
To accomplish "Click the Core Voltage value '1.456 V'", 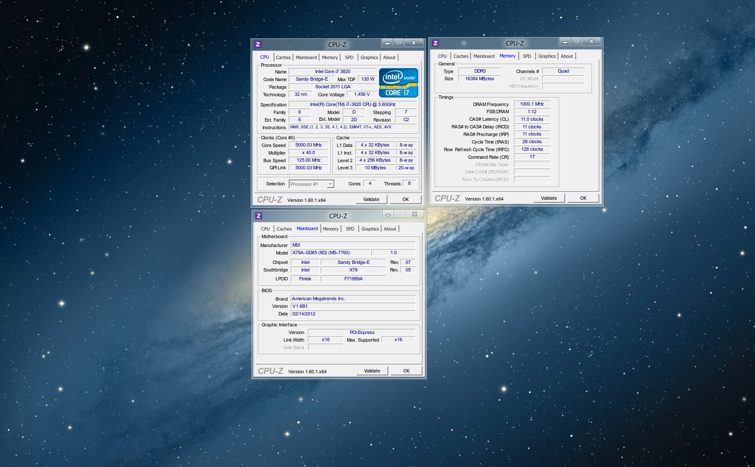I will tap(362, 94).
